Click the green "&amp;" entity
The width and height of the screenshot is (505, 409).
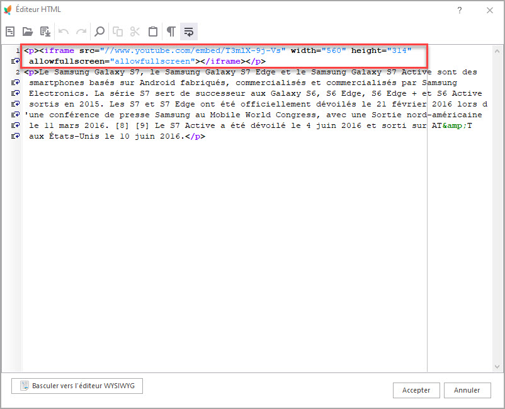(454, 125)
